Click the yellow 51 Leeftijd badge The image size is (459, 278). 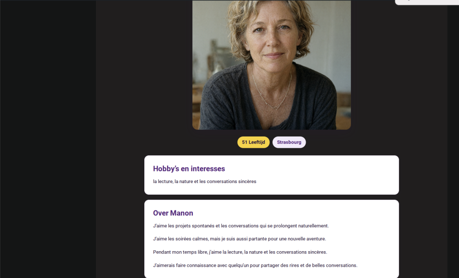(253, 142)
